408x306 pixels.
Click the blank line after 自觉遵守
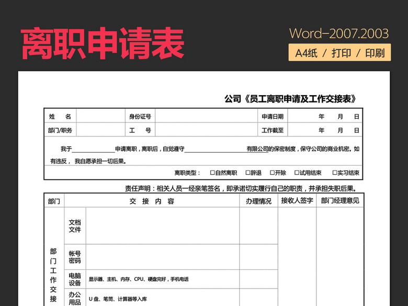point(216,150)
